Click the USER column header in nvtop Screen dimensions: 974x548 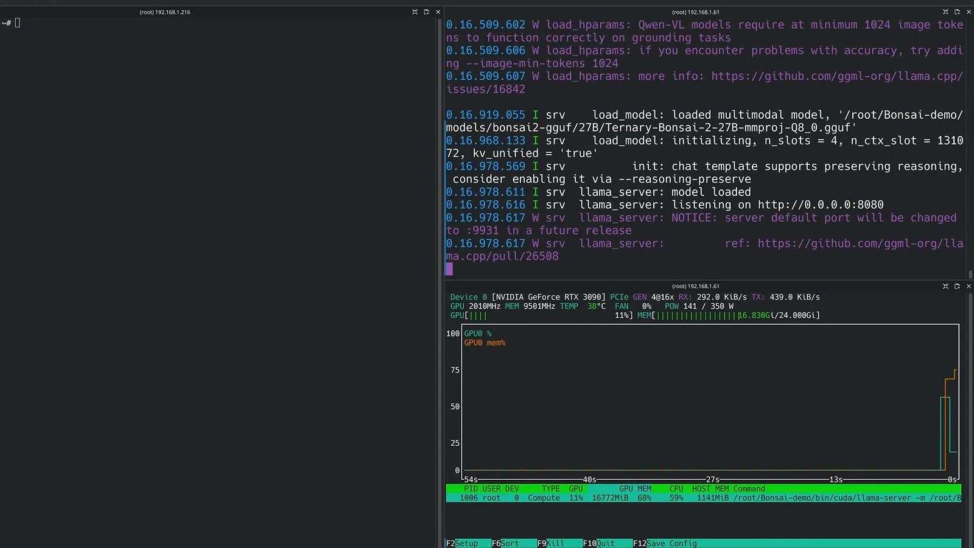[x=492, y=489]
